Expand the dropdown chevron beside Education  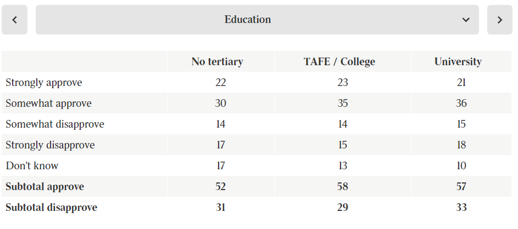pyautogui.click(x=466, y=20)
